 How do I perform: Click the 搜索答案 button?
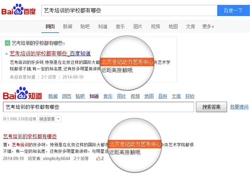211,107
